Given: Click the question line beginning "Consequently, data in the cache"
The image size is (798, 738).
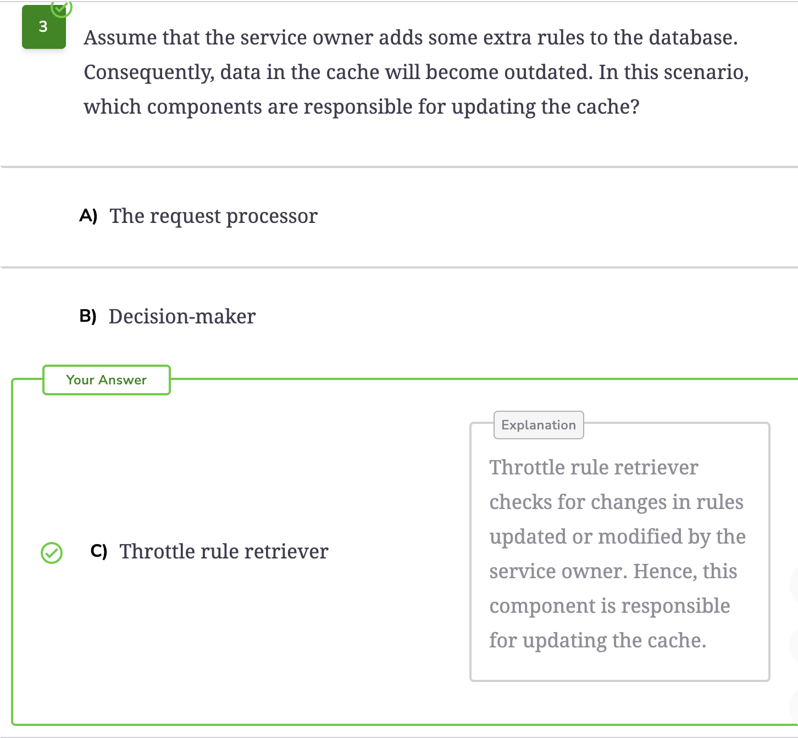Looking at the screenshot, I should [x=416, y=72].
